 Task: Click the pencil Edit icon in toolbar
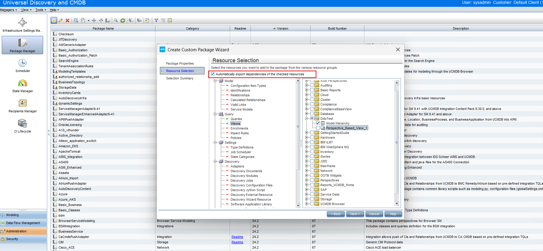(61, 20)
